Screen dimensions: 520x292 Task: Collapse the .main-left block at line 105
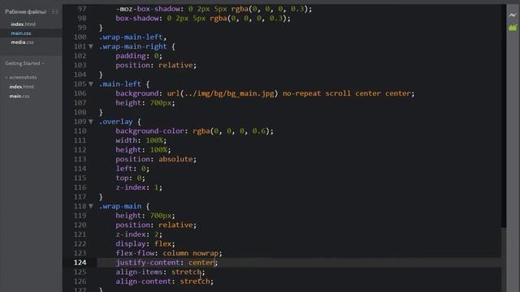[x=91, y=84]
